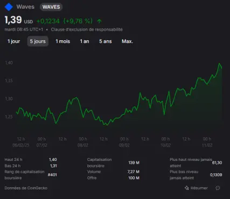Open Clause d'exclusion de responsabilité link
230x199 pixels.
[87, 30]
